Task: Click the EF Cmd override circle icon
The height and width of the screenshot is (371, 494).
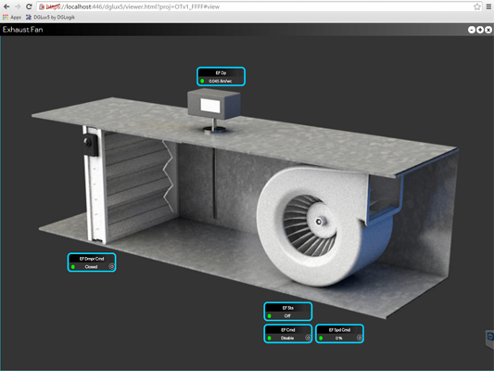Action: (308, 338)
